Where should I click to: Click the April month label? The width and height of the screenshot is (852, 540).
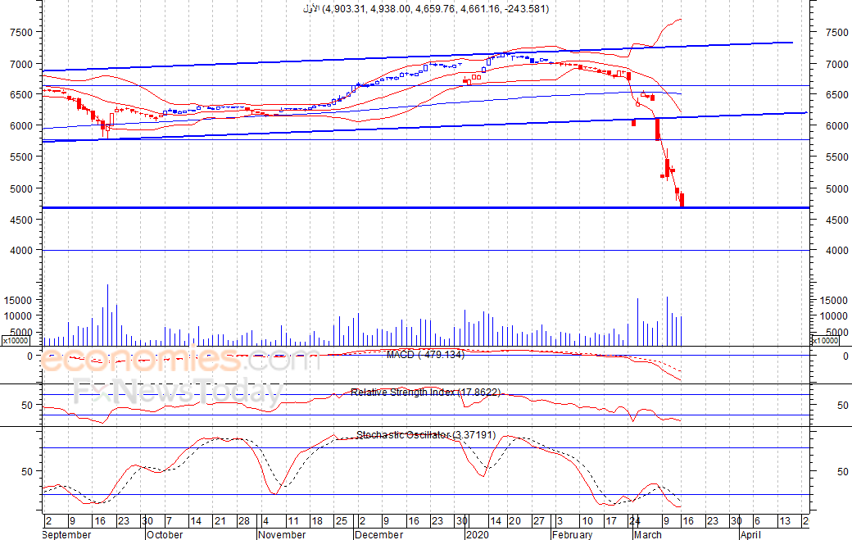pos(750,534)
